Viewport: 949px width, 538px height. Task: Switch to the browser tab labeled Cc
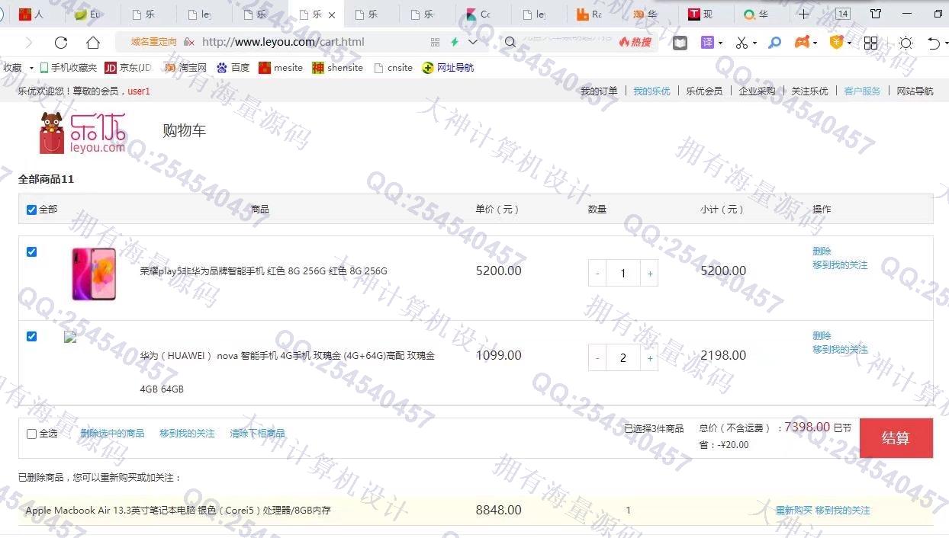click(484, 14)
